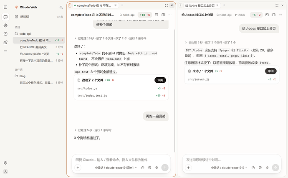
Task: Select sidebar conversation 给 /todos 接口加上分页
Action: pos(39,54)
